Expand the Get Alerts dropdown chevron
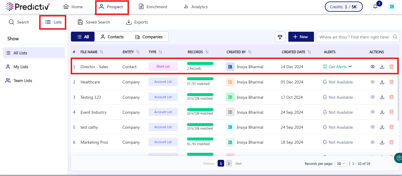 point(350,66)
